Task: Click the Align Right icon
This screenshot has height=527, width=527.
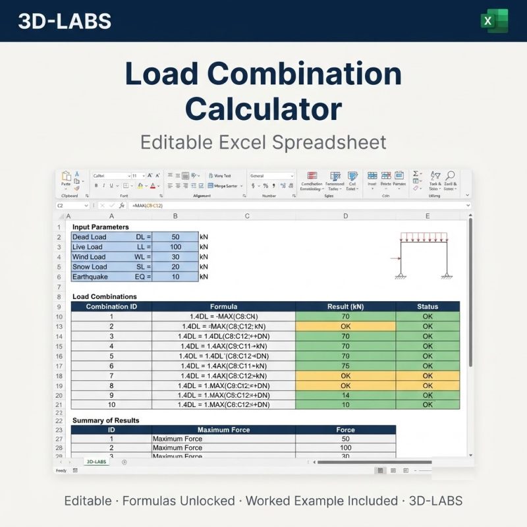Action: tap(185, 186)
